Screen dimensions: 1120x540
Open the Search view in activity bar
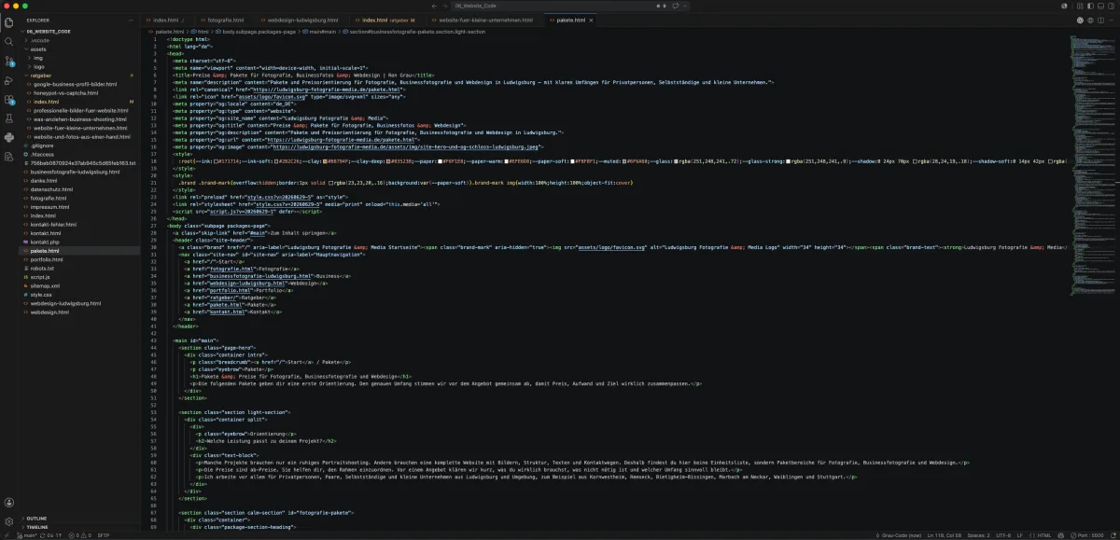pyautogui.click(x=9, y=41)
